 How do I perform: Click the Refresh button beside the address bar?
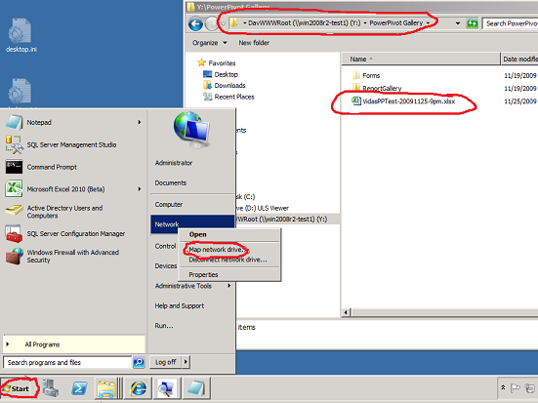473,23
